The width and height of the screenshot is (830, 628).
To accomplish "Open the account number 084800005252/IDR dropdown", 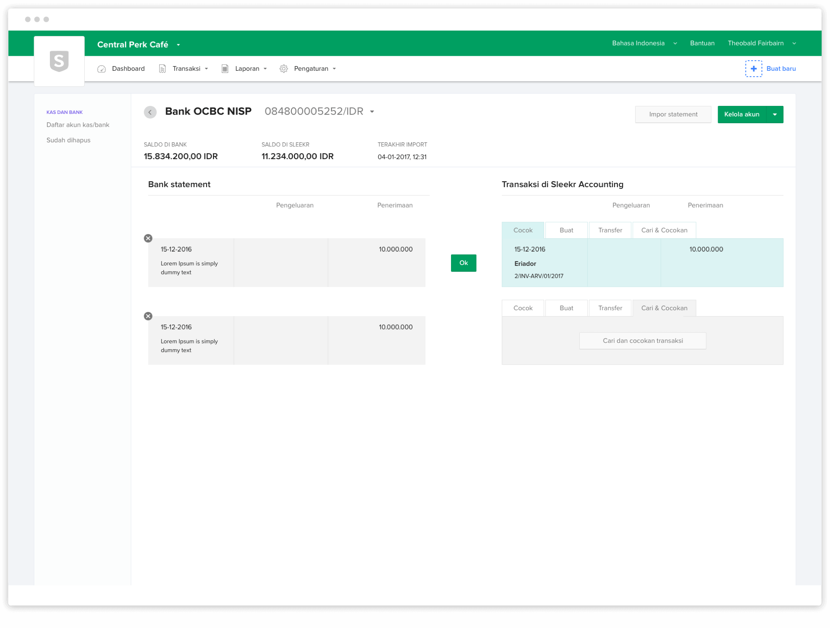I will [x=372, y=112].
